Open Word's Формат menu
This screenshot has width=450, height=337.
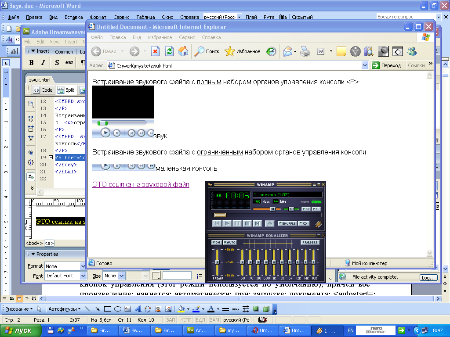(x=98, y=17)
